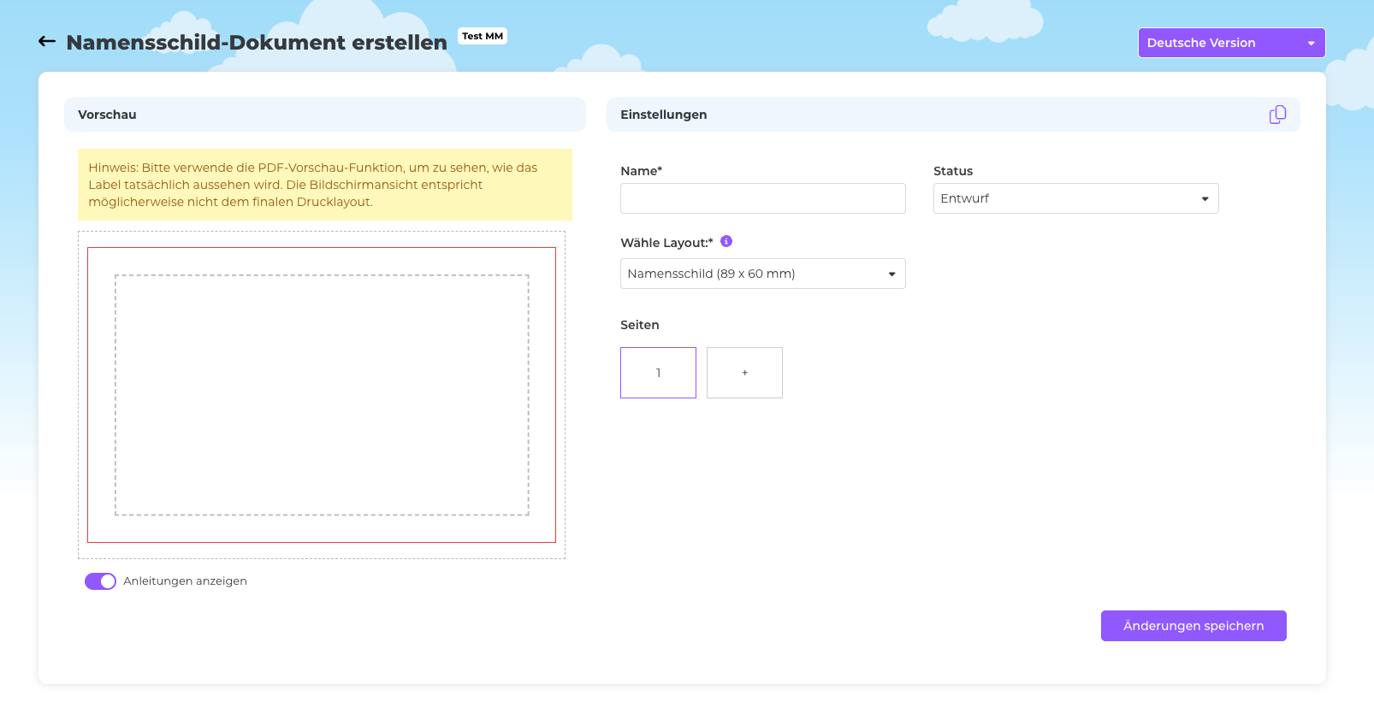Expand the layout dropdown Namensschild (89 x 60 mm)
1374x719 pixels.
762,274
